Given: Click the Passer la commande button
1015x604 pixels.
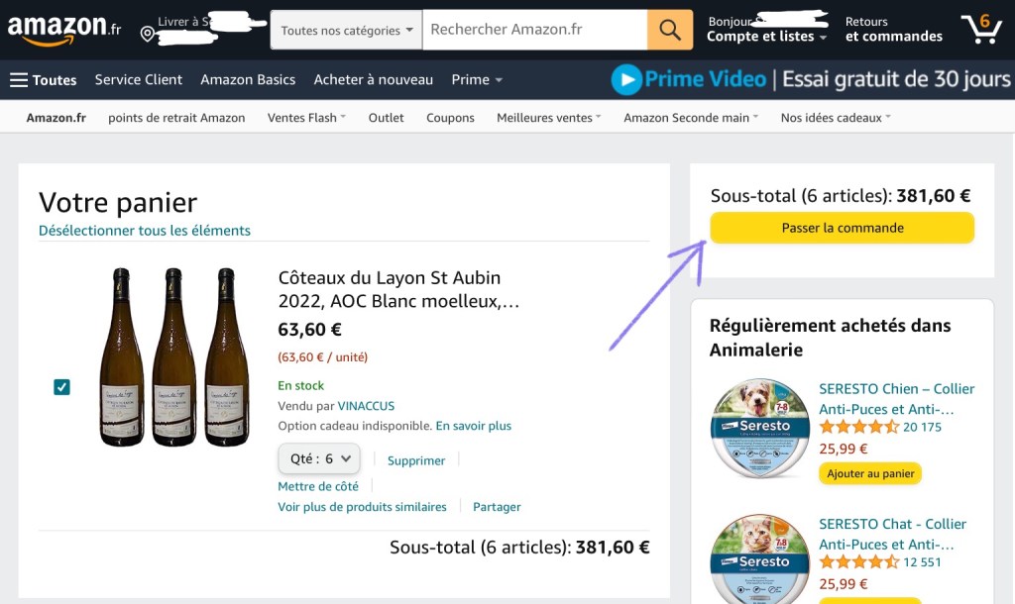Looking at the screenshot, I should (x=842, y=228).
